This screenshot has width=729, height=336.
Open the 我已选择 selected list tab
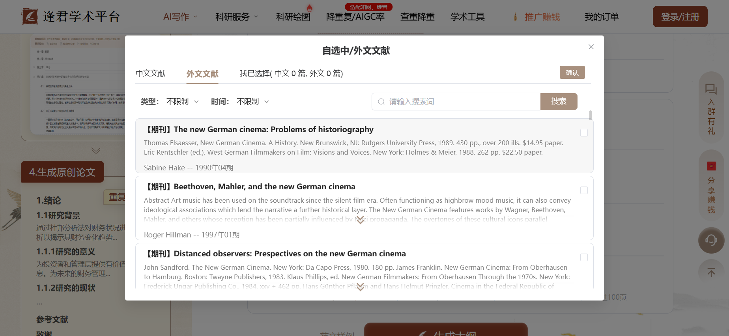[x=291, y=73]
